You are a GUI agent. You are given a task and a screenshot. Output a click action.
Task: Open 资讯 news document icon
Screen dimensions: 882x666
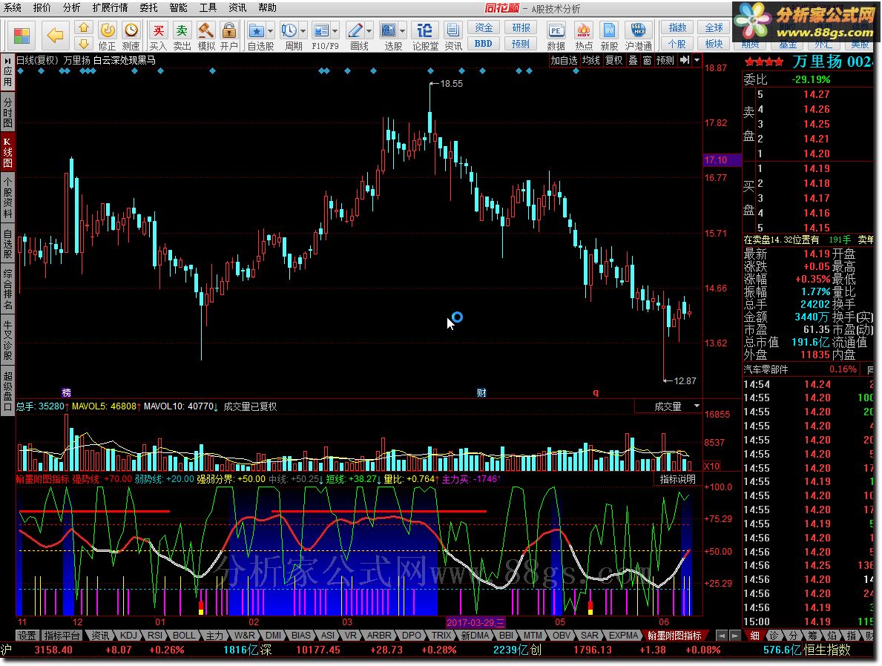[x=452, y=36]
